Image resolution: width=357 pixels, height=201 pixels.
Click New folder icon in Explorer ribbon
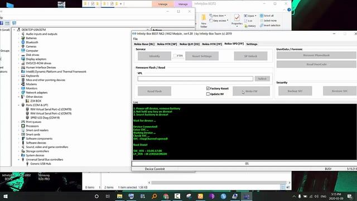(x=204, y=18)
